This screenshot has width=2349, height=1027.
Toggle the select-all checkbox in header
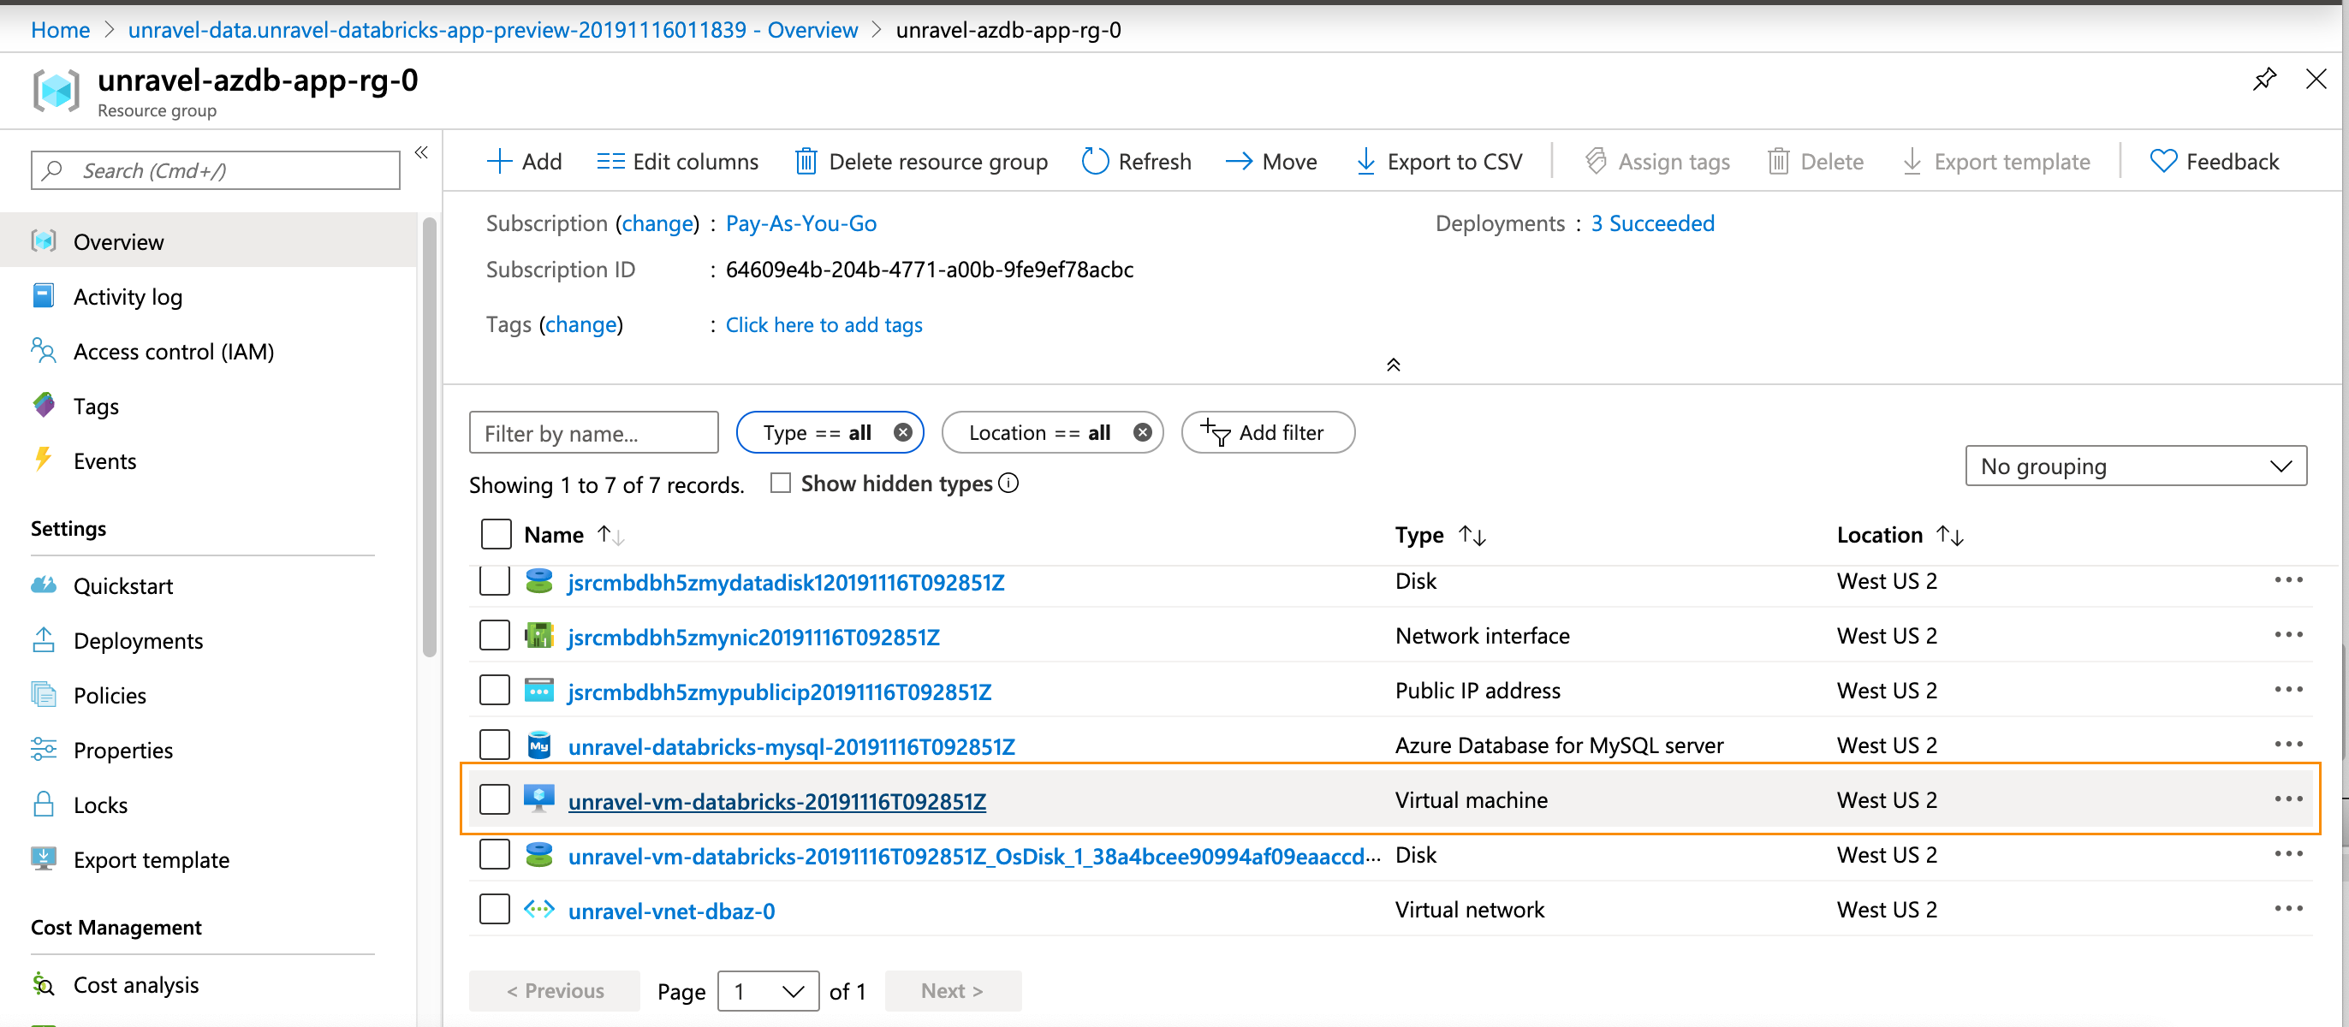496,534
